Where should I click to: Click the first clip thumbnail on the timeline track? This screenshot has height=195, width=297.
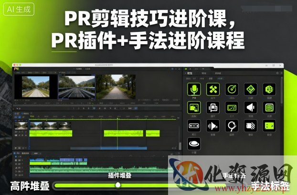(21, 126)
